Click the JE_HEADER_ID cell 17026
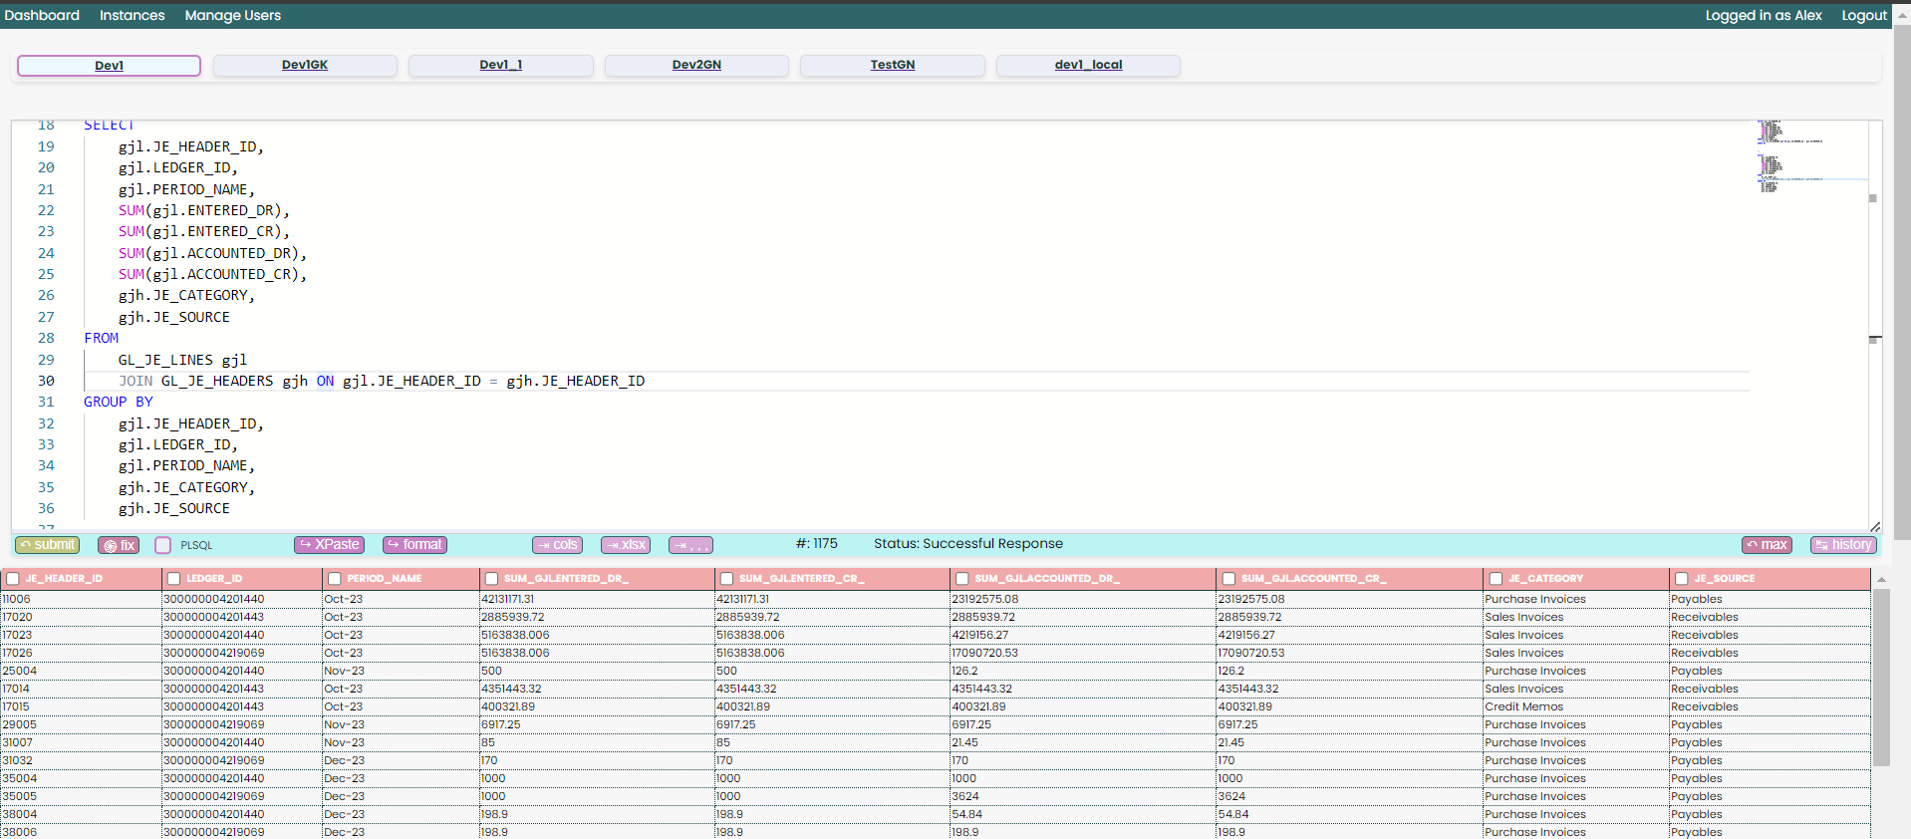Viewport: 1911px width, 839px height. [81, 653]
